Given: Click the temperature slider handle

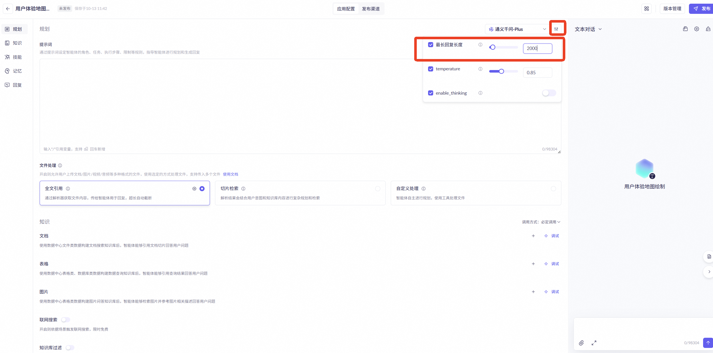Looking at the screenshot, I should [x=501, y=71].
